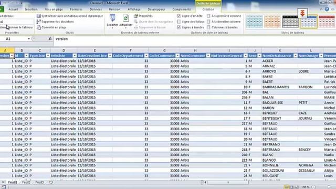Select the highlighted blue banded table style
Viewport: 336px width, 189px height.
[309, 22]
